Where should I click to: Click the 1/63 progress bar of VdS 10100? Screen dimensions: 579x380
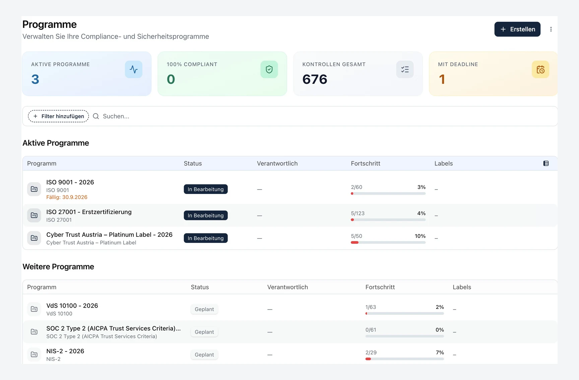coord(405,314)
